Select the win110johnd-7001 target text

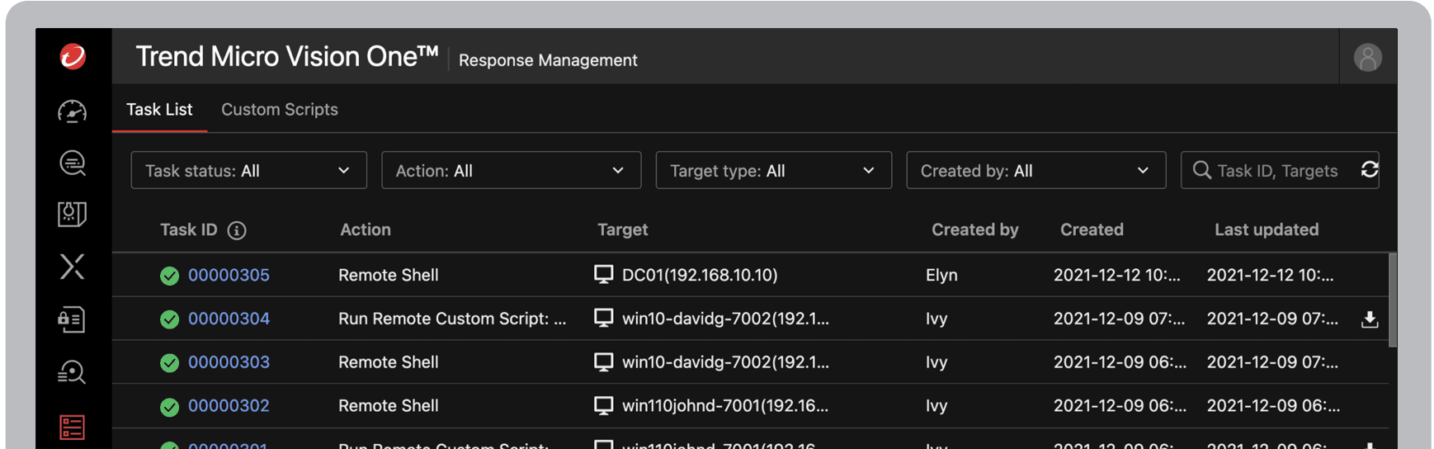725,406
